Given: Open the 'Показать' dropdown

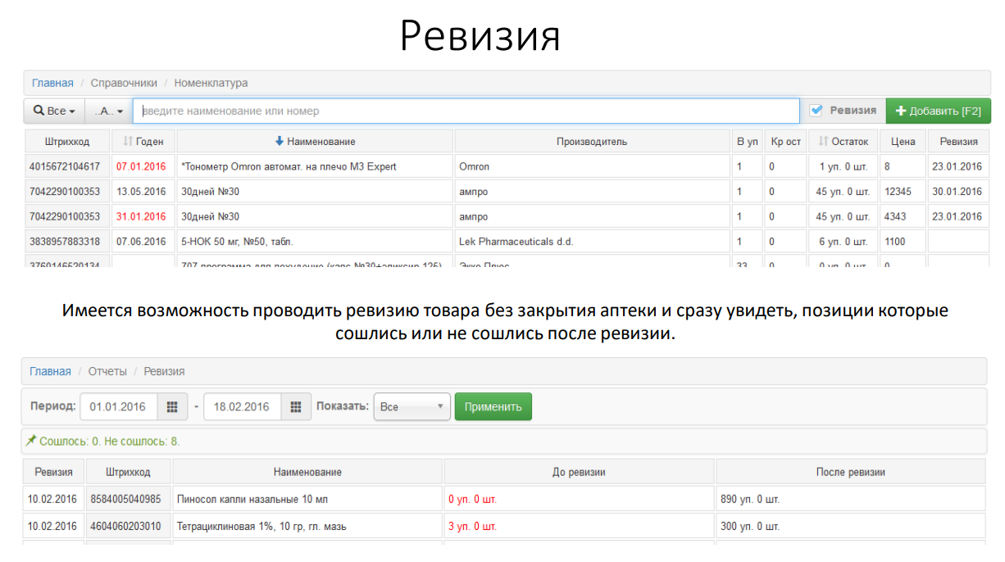Looking at the screenshot, I should 412,407.
